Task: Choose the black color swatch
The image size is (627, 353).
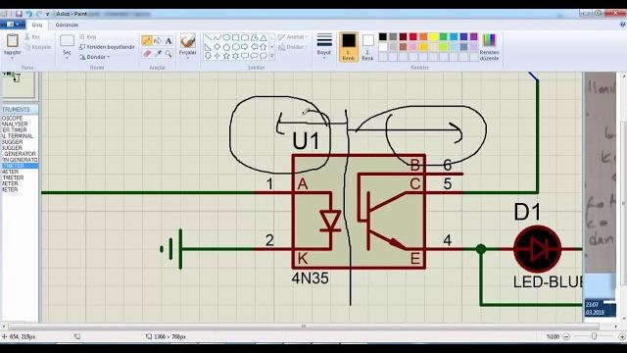Action: click(x=383, y=37)
